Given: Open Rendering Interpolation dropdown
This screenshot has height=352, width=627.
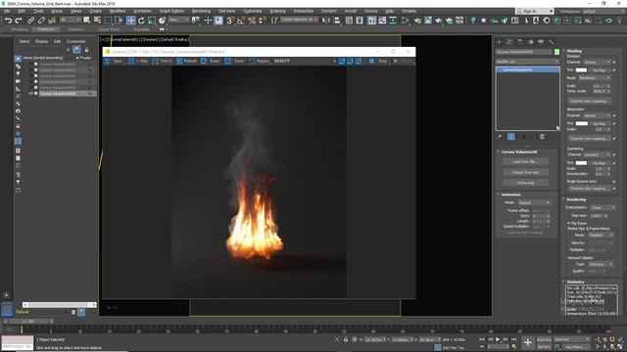Looking at the screenshot, I should point(603,208).
